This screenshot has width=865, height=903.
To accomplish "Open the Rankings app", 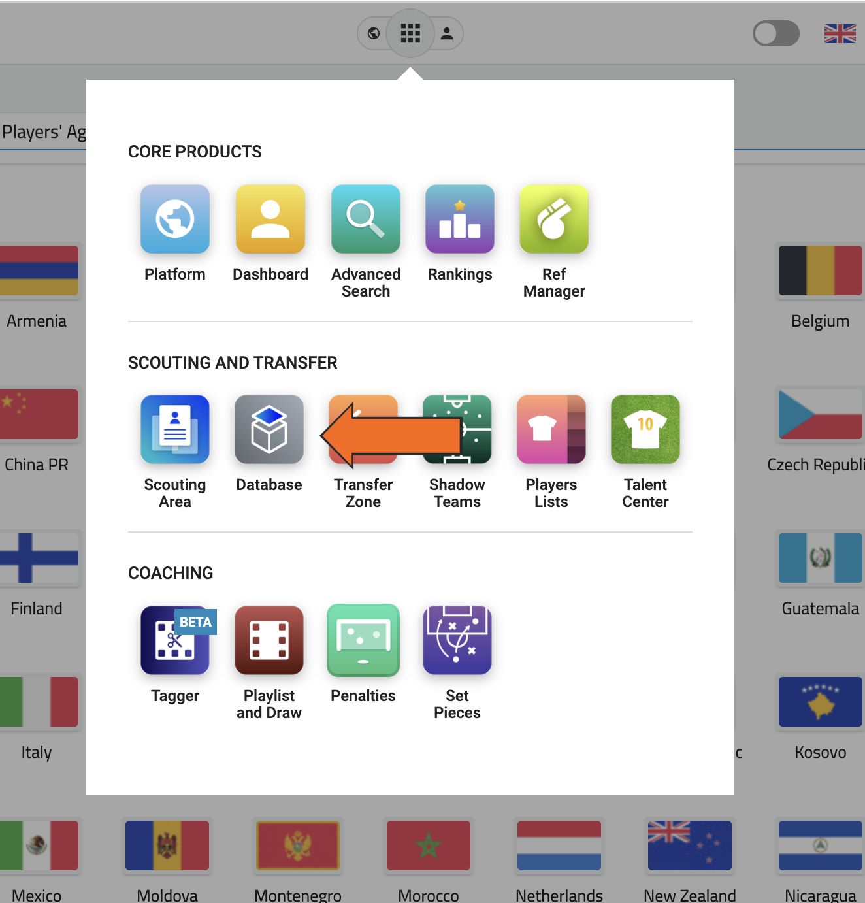I will tap(460, 219).
